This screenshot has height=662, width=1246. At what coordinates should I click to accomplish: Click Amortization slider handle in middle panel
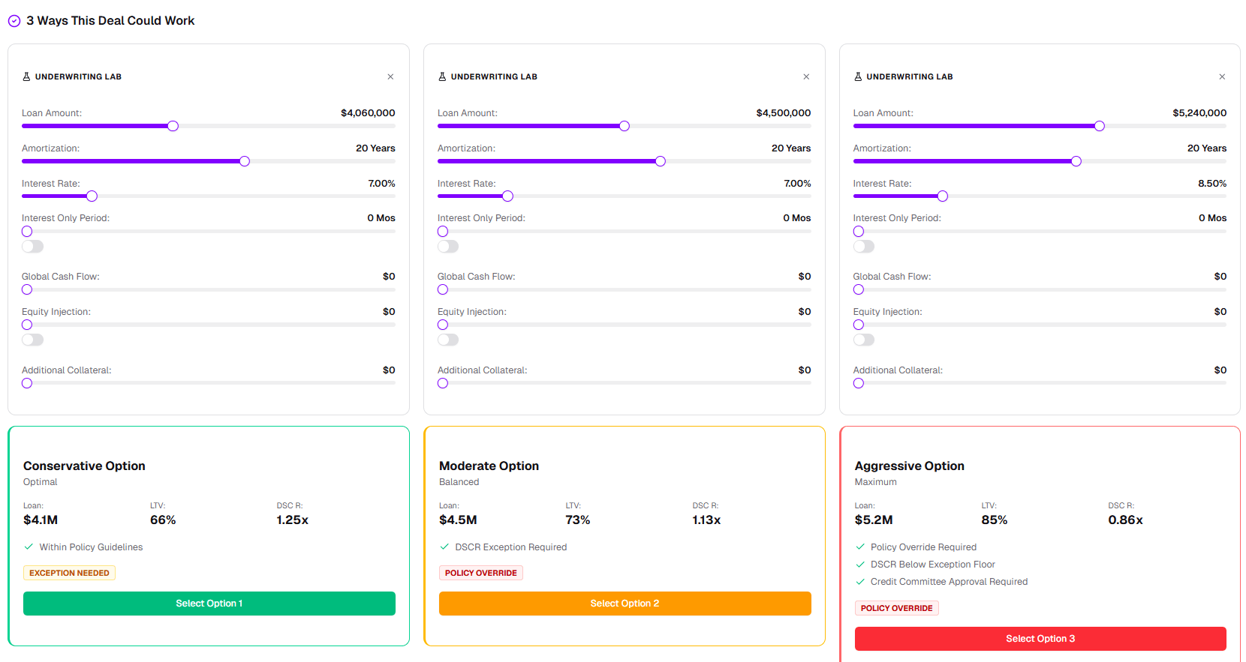661,161
